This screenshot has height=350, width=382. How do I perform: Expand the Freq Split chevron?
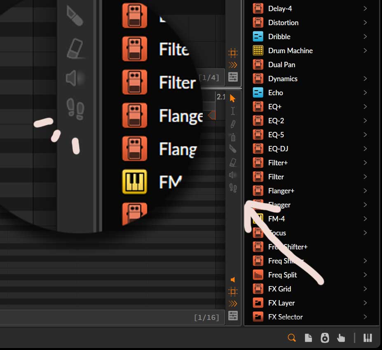(x=365, y=275)
